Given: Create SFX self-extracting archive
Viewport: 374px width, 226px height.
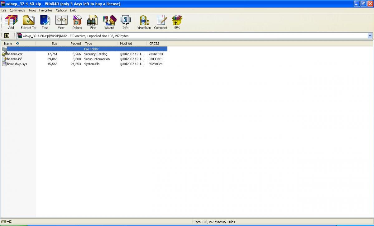Looking at the screenshot, I should click(177, 22).
